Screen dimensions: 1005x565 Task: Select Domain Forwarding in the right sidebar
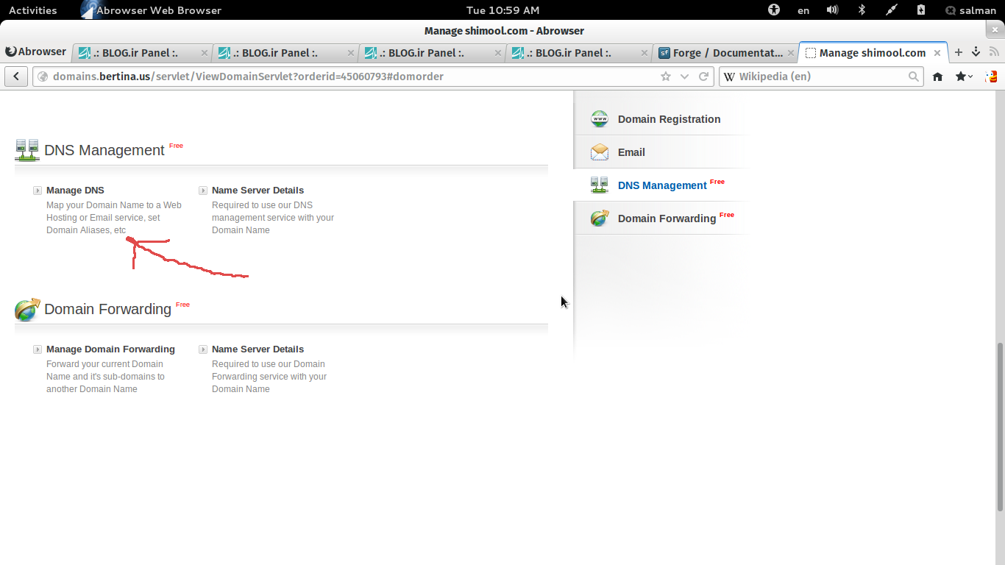click(x=667, y=218)
